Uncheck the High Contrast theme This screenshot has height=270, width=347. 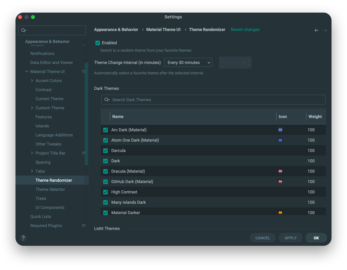(x=105, y=192)
